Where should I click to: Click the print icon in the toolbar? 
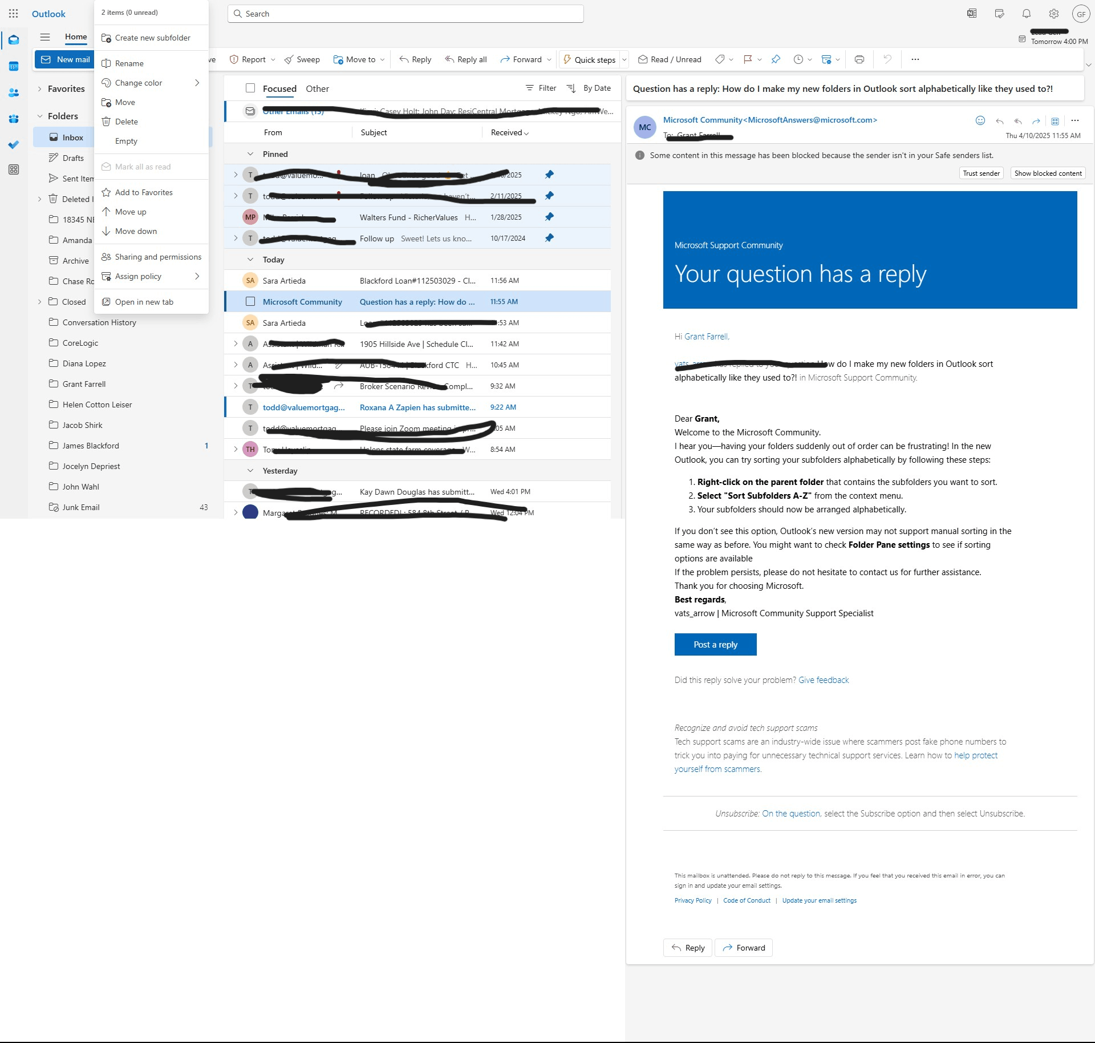[859, 59]
